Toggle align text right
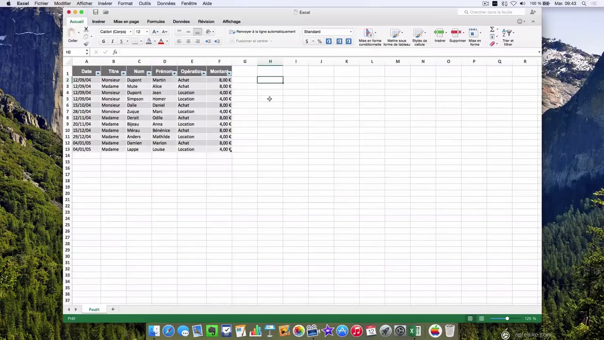Image resolution: width=604 pixels, height=340 pixels. (x=197, y=41)
